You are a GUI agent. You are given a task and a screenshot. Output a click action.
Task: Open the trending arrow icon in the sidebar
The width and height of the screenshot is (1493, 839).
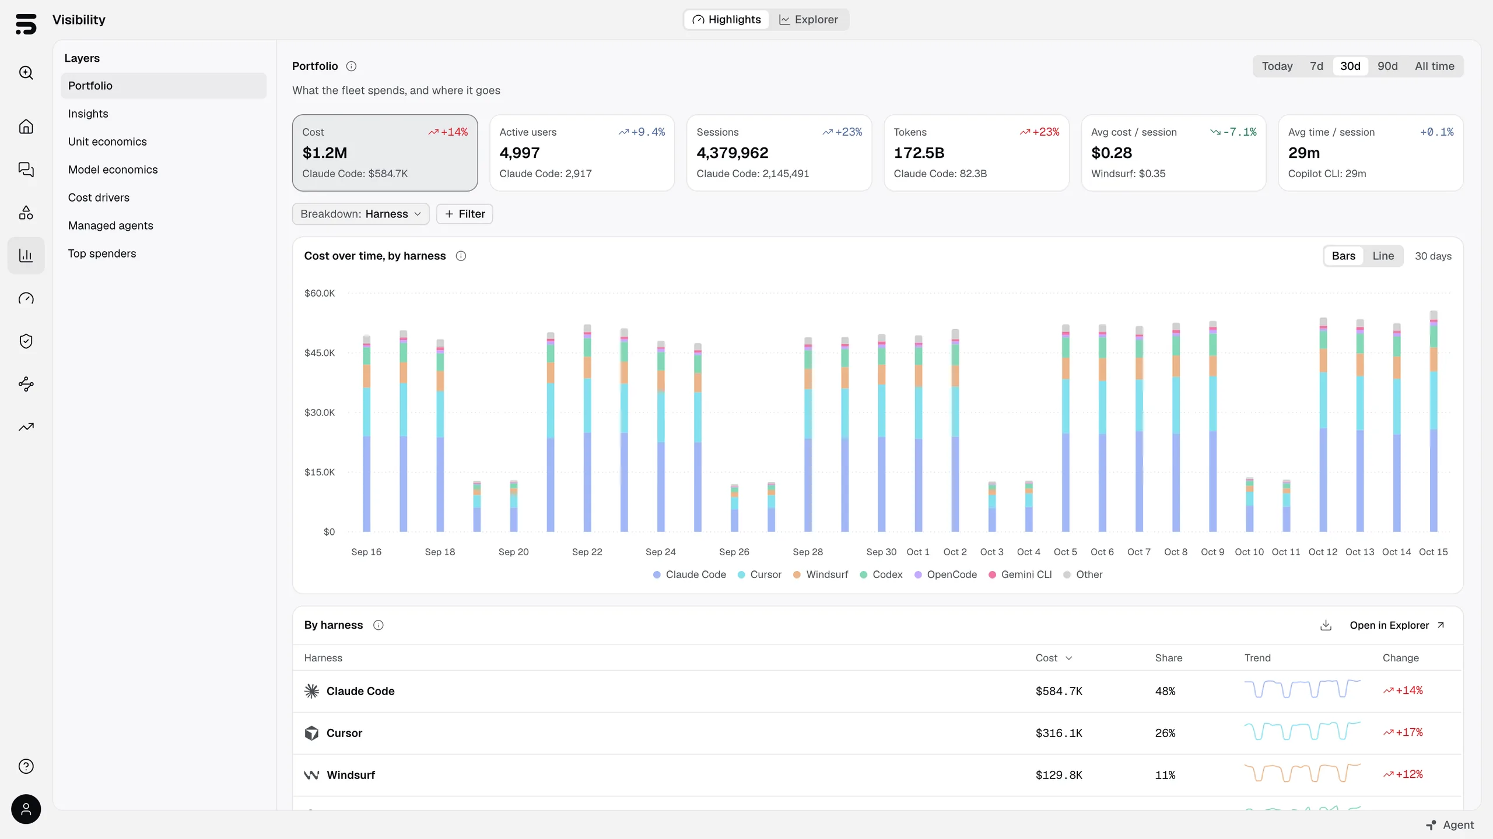pos(26,427)
